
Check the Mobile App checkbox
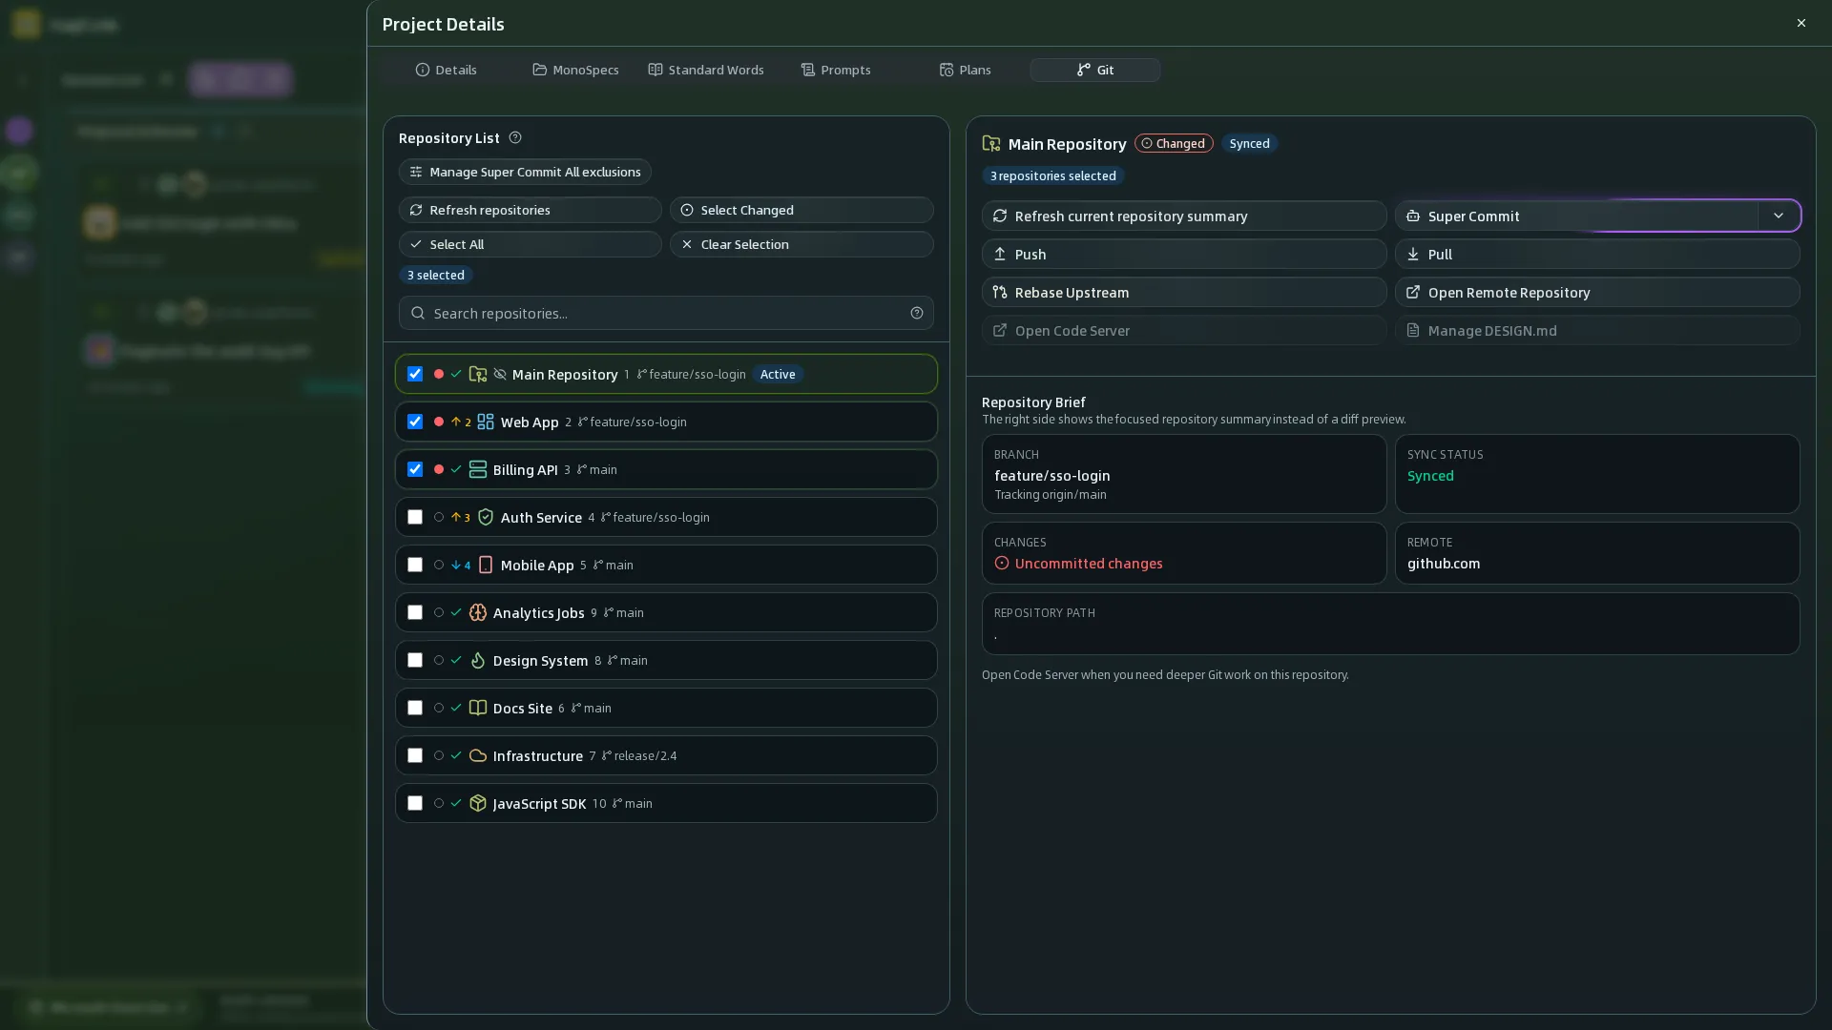(x=415, y=565)
